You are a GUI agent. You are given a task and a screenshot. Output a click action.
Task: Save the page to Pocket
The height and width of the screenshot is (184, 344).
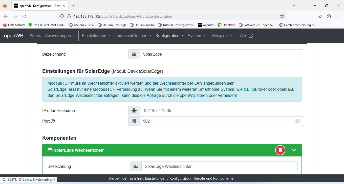[x=320, y=16]
